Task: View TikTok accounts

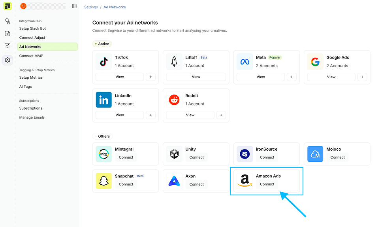Action: [120, 77]
